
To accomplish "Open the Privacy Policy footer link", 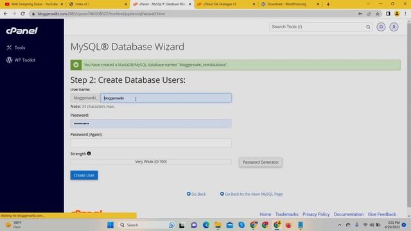I will pos(316,214).
